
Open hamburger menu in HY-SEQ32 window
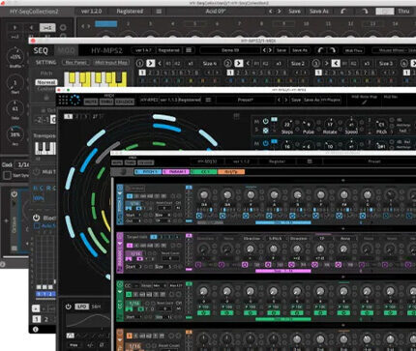(x=310, y=161)
